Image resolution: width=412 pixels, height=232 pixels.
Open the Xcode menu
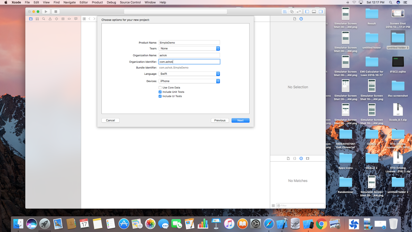click(16, 2)
